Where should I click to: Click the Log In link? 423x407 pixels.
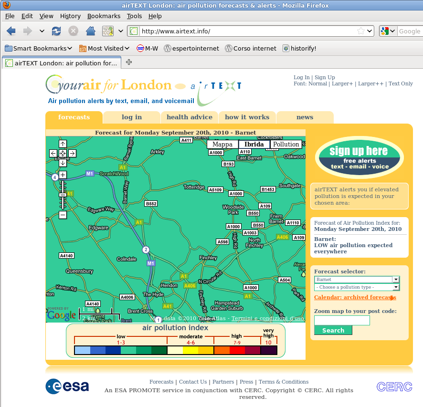302,77
